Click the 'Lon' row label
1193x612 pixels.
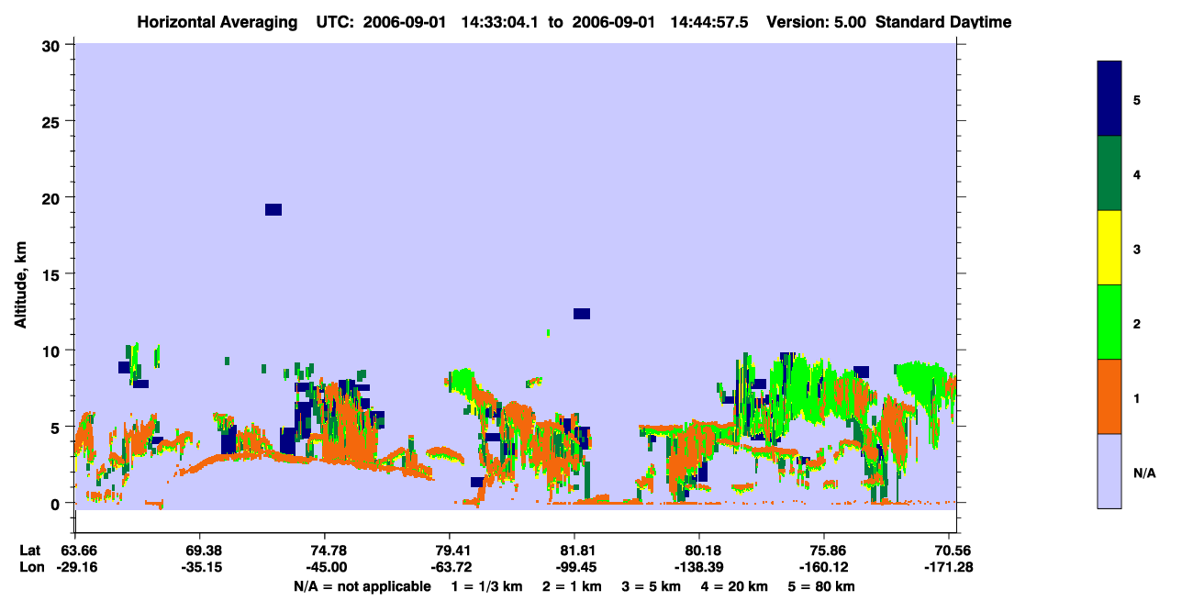(x=30, y=567)
